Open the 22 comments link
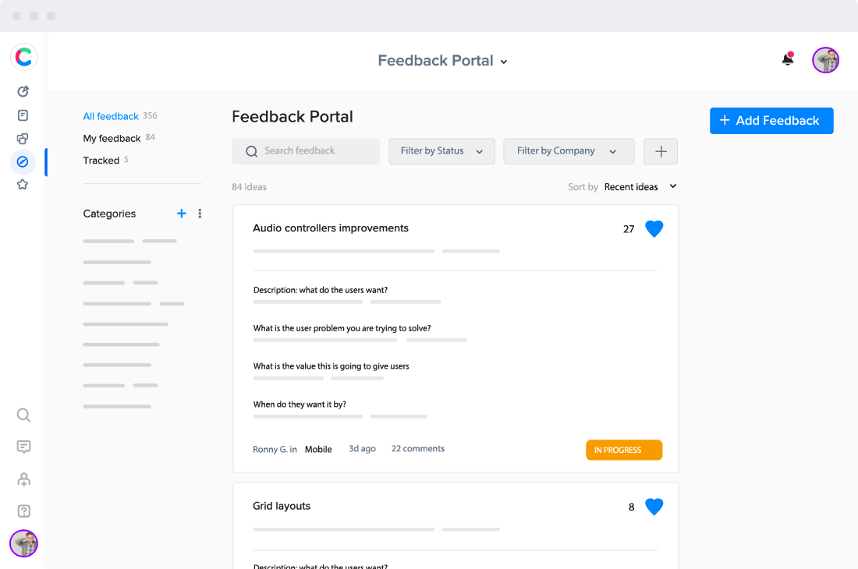The image size is (858, 569). click(417, 449)
